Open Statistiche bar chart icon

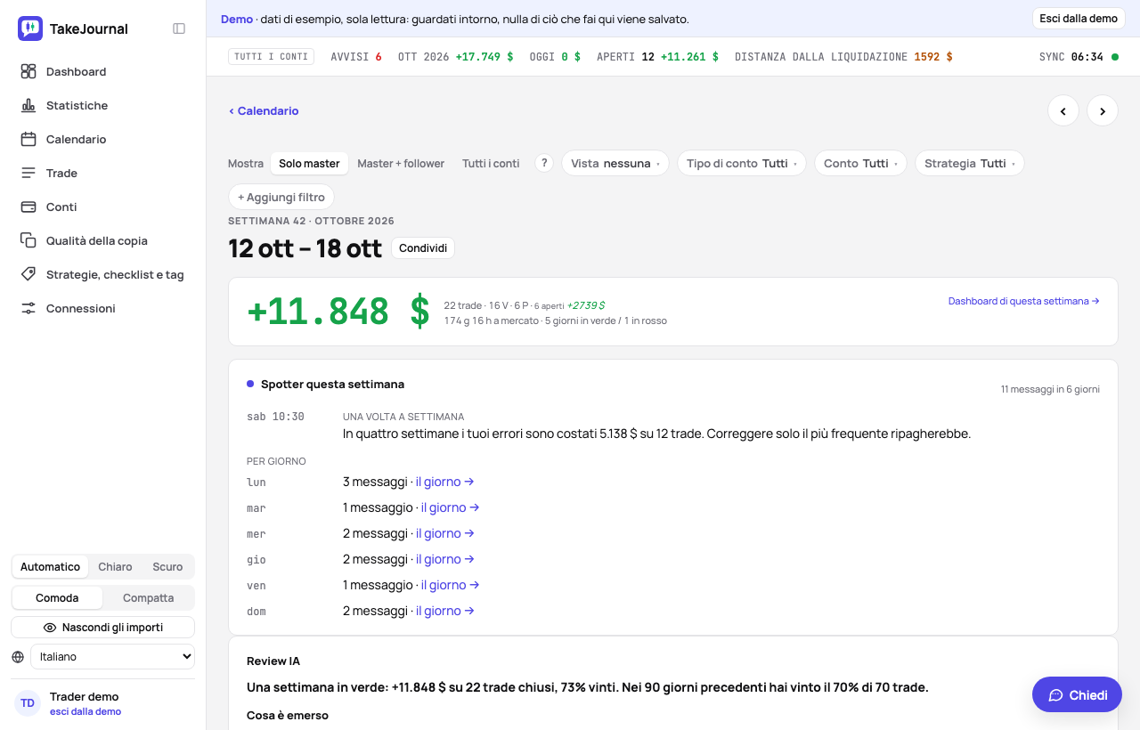(x=28, y=105)
